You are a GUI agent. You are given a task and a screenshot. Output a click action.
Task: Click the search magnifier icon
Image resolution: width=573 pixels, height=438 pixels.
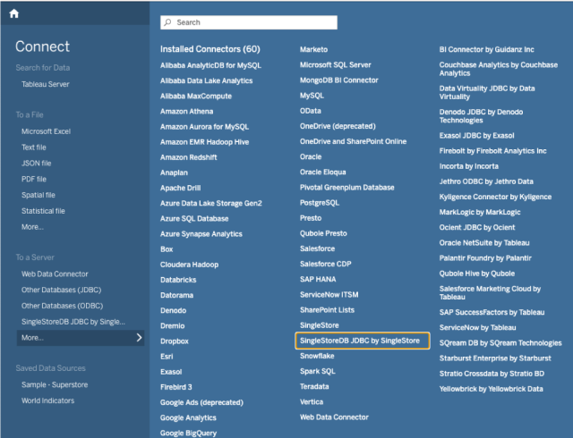pos(167,22)
